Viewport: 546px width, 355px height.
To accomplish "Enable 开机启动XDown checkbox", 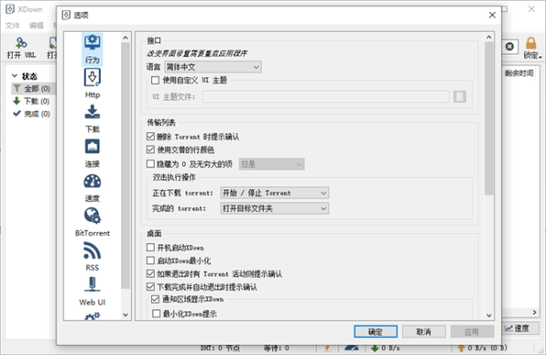I will click(x=150, y=248).
